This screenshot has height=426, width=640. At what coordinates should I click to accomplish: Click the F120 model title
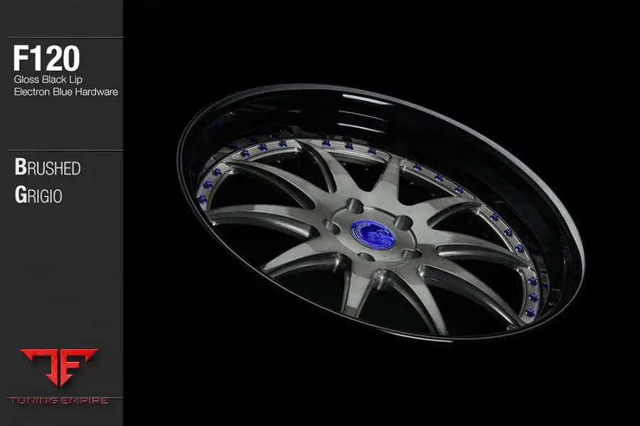46,60
